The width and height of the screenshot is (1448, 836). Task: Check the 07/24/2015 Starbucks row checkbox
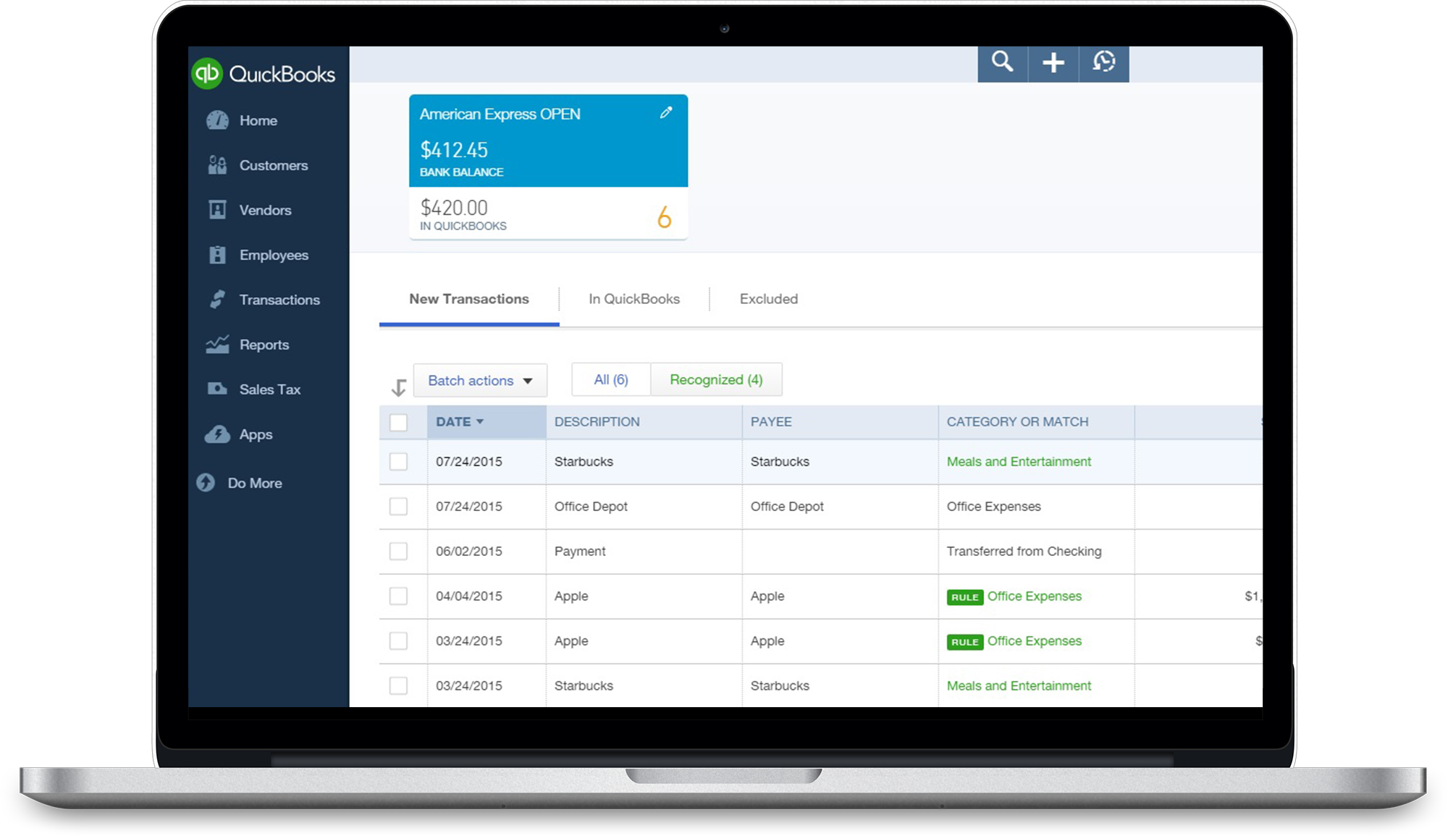[x=398, y=462]
